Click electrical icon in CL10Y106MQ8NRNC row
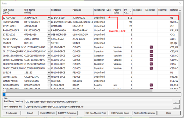184x118 pixels. (151, 51)
